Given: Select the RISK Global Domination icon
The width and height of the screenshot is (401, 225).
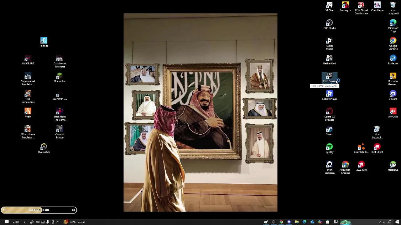Looking at the screenshot, I should [x=361, y=8].
